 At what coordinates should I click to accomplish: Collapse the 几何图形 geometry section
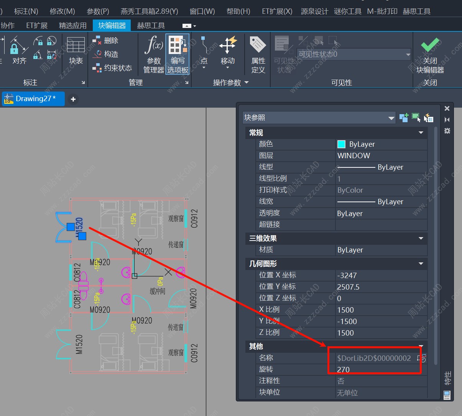click(x=421, y=264)
